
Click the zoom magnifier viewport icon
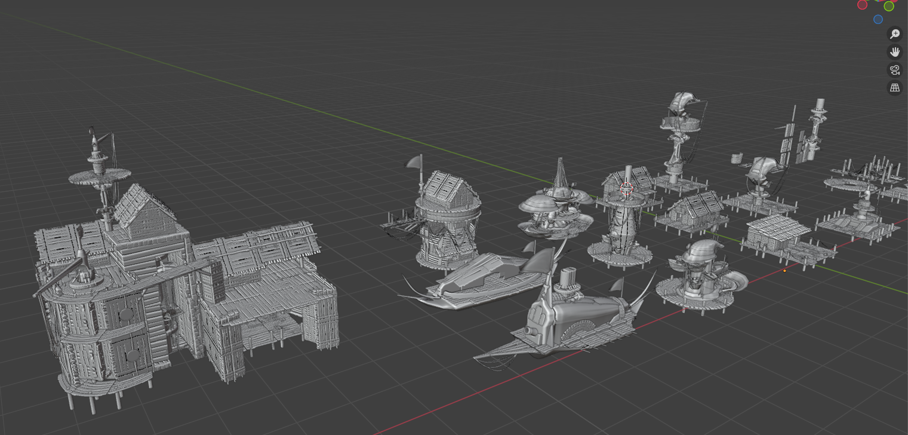(894, 34)
